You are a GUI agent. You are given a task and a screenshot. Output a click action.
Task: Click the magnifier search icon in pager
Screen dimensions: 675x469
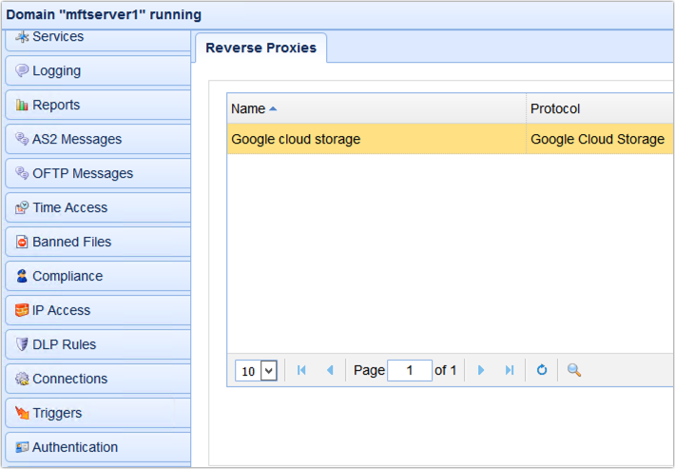pyautogui.click(x=574, y=370)
